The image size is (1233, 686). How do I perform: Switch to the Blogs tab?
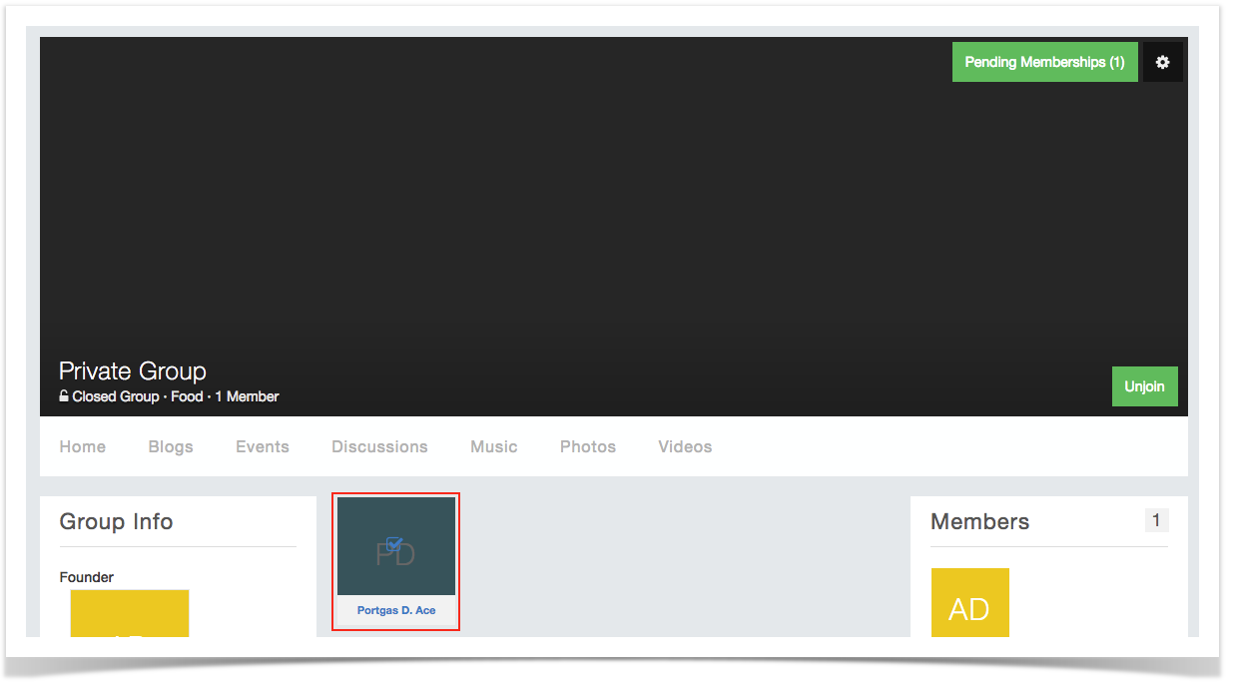(171, 446)
